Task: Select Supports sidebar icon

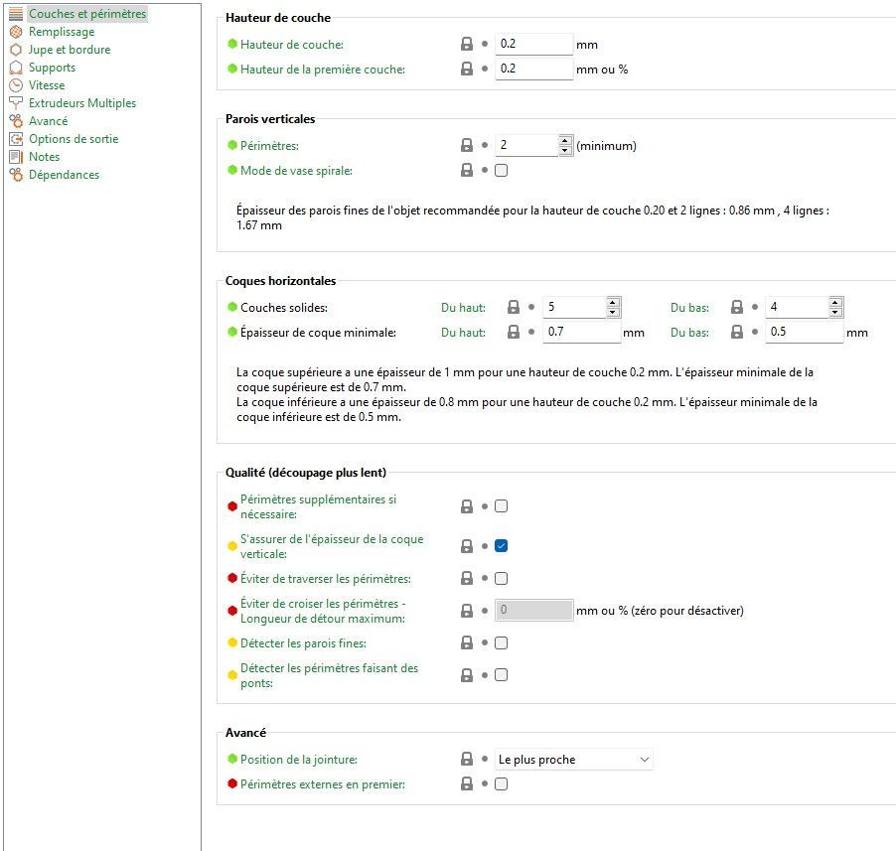Action: coord(16,68)
